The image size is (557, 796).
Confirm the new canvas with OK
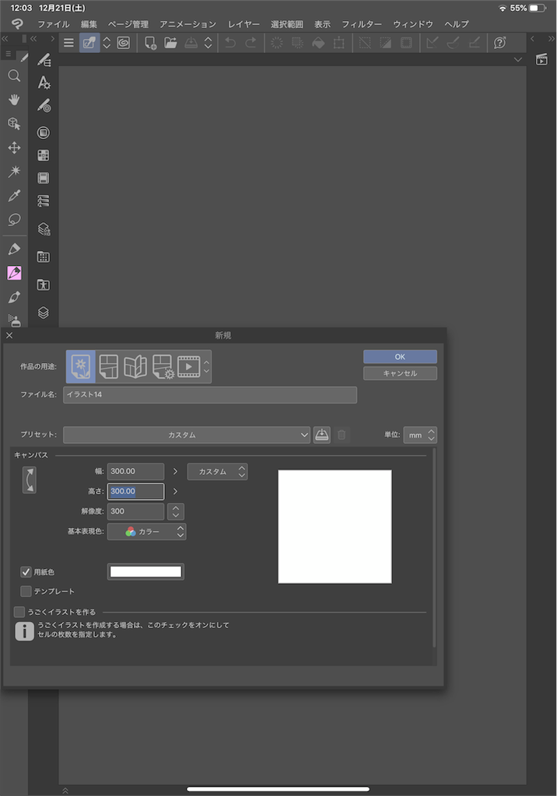coord(400,356)
